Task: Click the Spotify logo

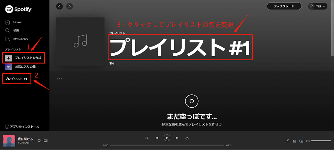Action: pos(19,9)
